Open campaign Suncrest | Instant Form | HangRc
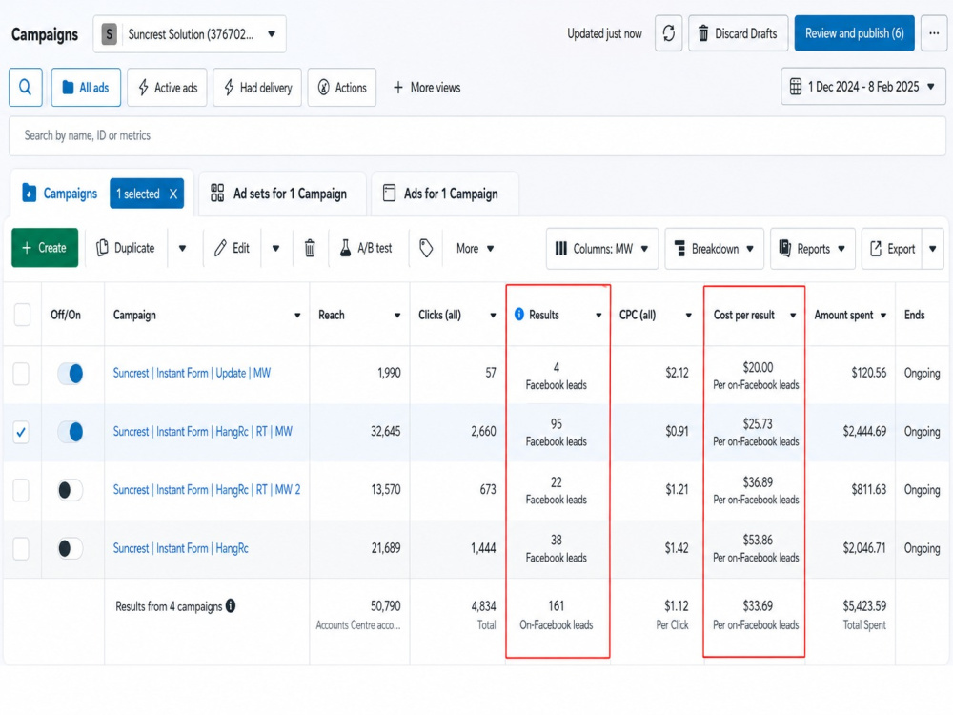Viewport: 953px width, 715px height. coord(180,548)
